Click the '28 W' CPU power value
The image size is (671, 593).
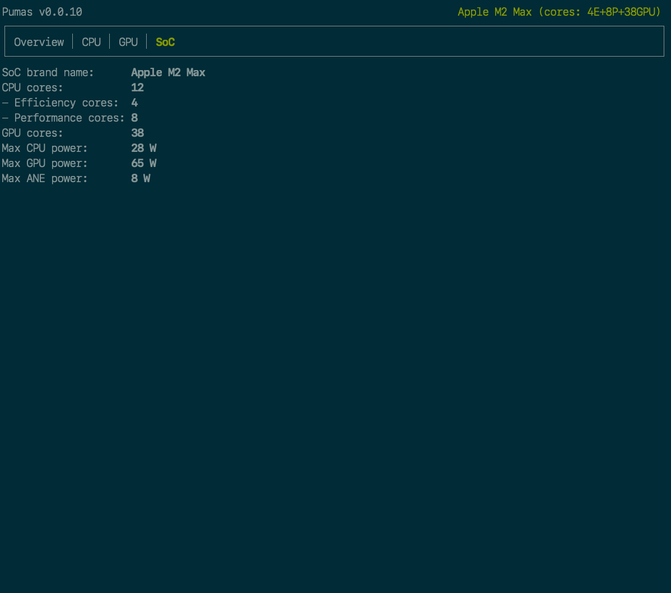144,148
